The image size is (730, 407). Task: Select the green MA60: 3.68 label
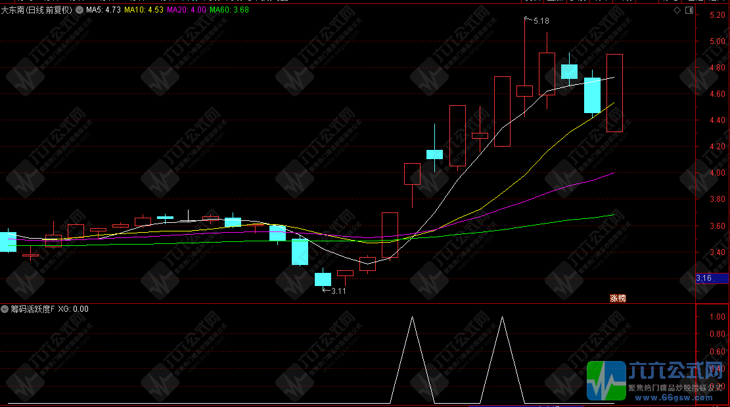click(x=229, y=11)
